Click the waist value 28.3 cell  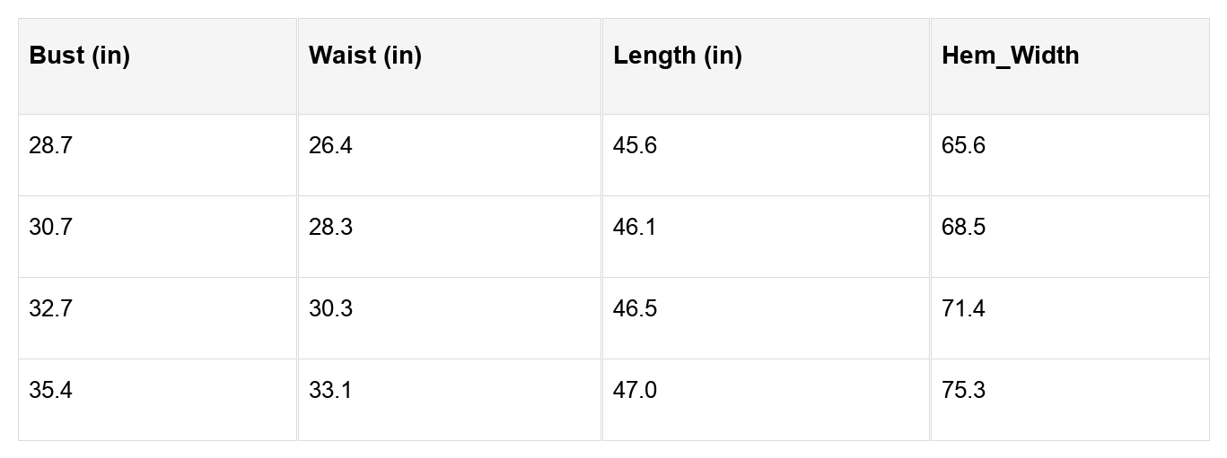pos(330,228)
